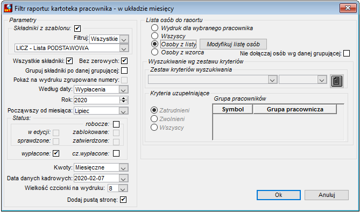Screen dimensions: 360x212
Task: Enable Grupuj składniki po danej grupującej
Action: point(124,70)
